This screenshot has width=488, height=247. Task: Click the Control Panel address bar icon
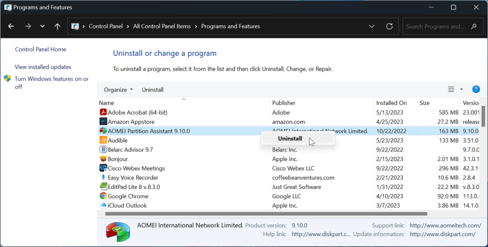[75, 26]
